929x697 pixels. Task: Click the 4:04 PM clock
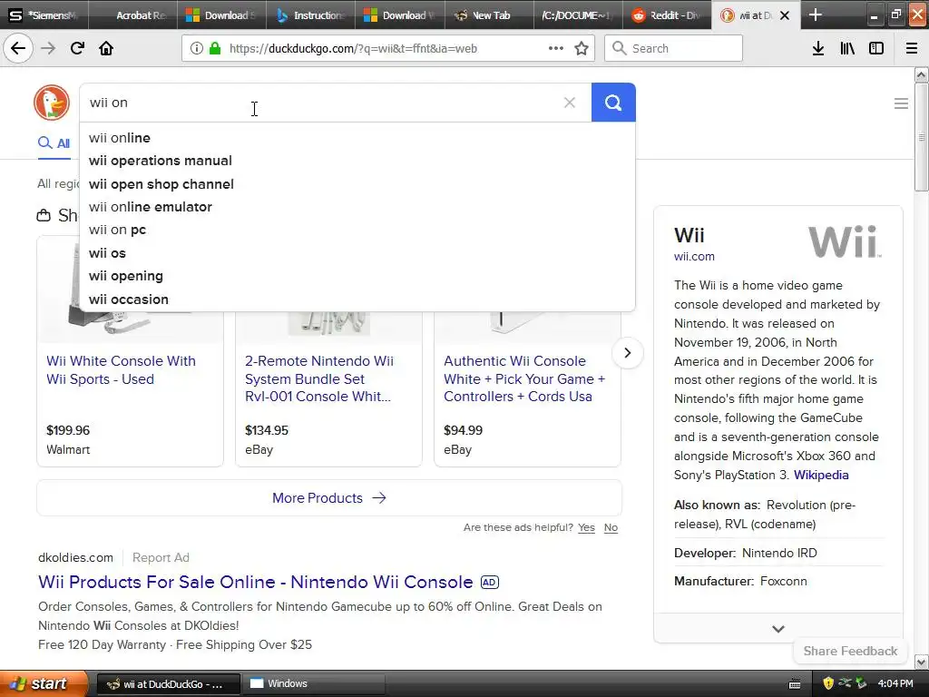pos(895,683)
